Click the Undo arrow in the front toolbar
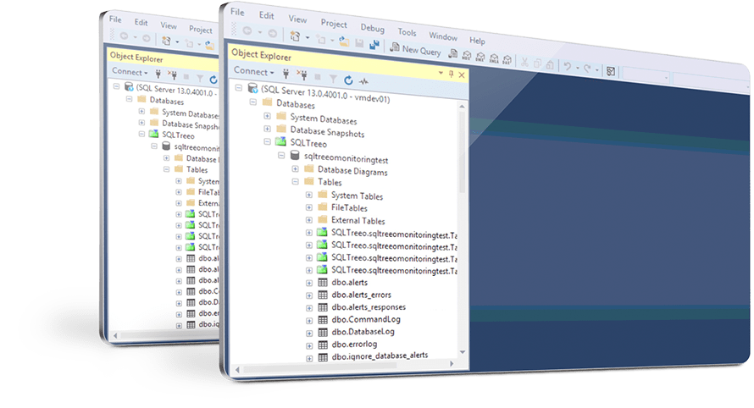Viewport: 754px width, 408px height. point(568,66)
